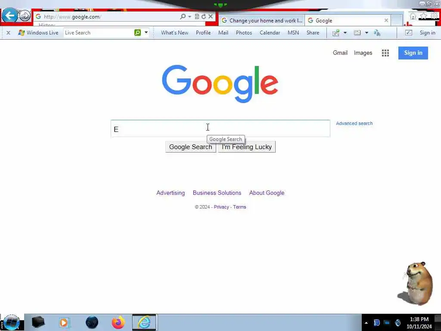Viewport: 441px width, 331px height.
Task: Open Calendar in Windows Live toolbar
Action: click(270, 33)
